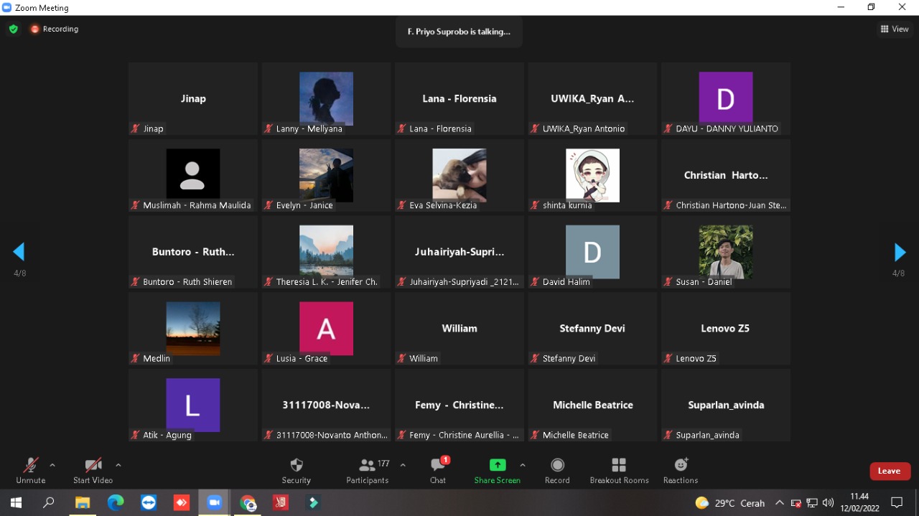Screen dimensions: 919x516
Task: Open the Participants panel
Action: 368,470
